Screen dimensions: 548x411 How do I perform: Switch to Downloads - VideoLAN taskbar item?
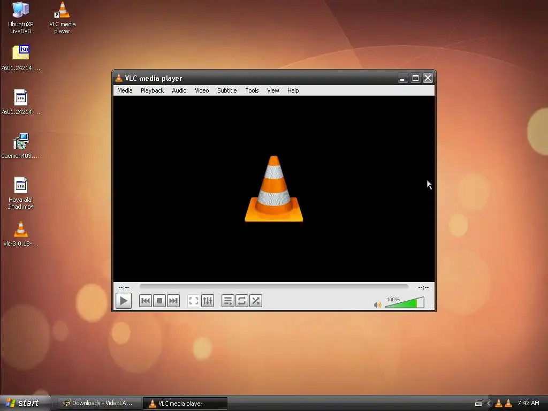click(99, 404)
